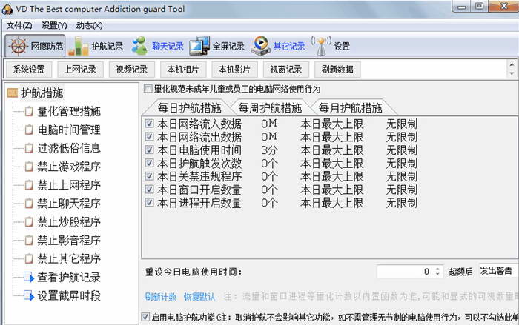Decrease the 重设今日电脑使用时间 spinner value

[x=437, y=275]
